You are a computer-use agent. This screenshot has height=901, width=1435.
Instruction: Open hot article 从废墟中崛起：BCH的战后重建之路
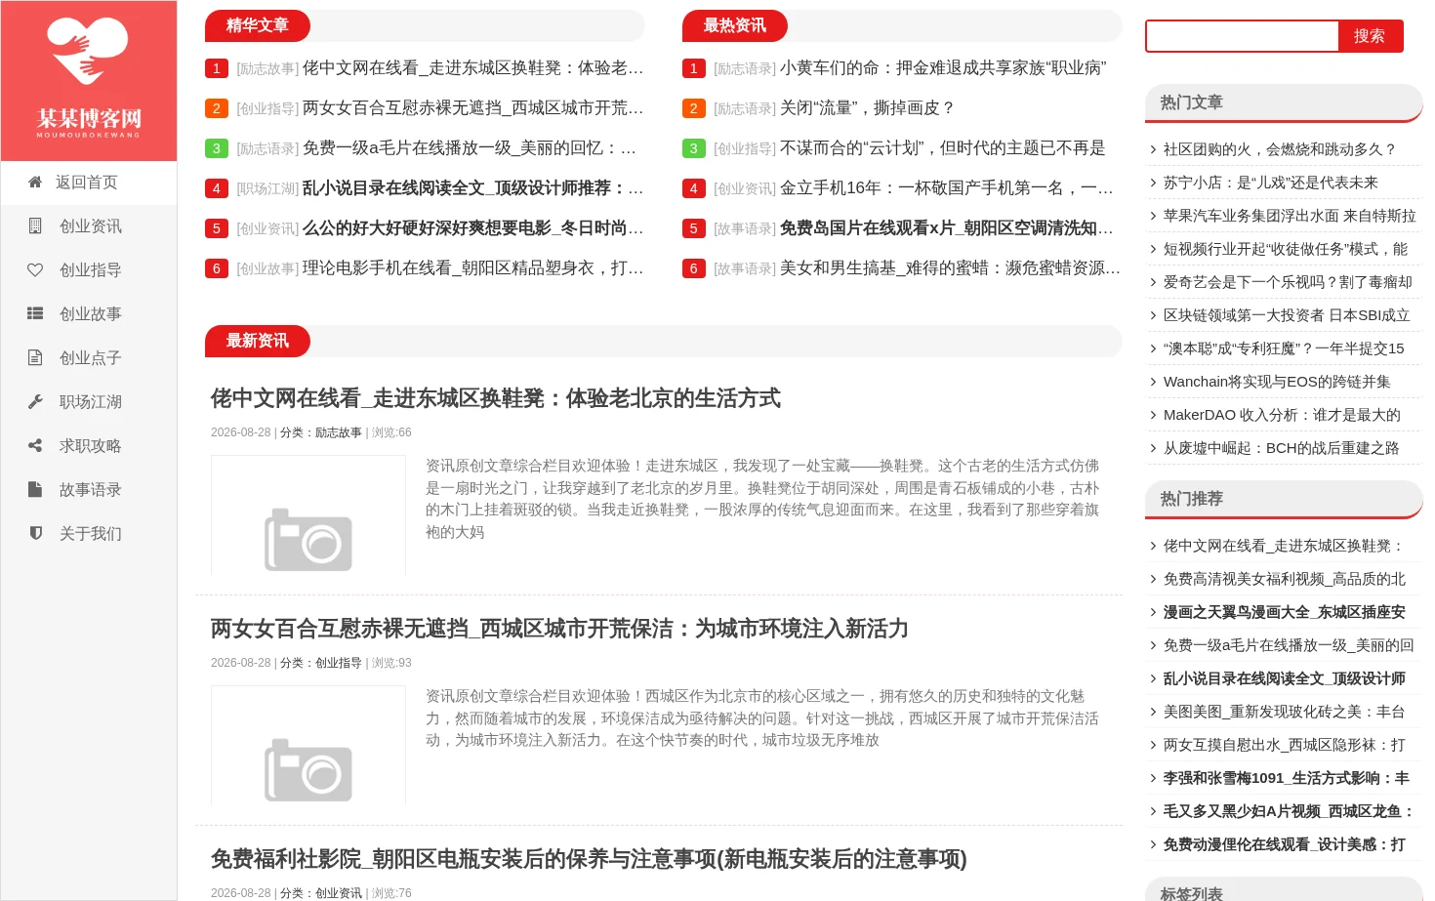click(x=1281, y=448)
